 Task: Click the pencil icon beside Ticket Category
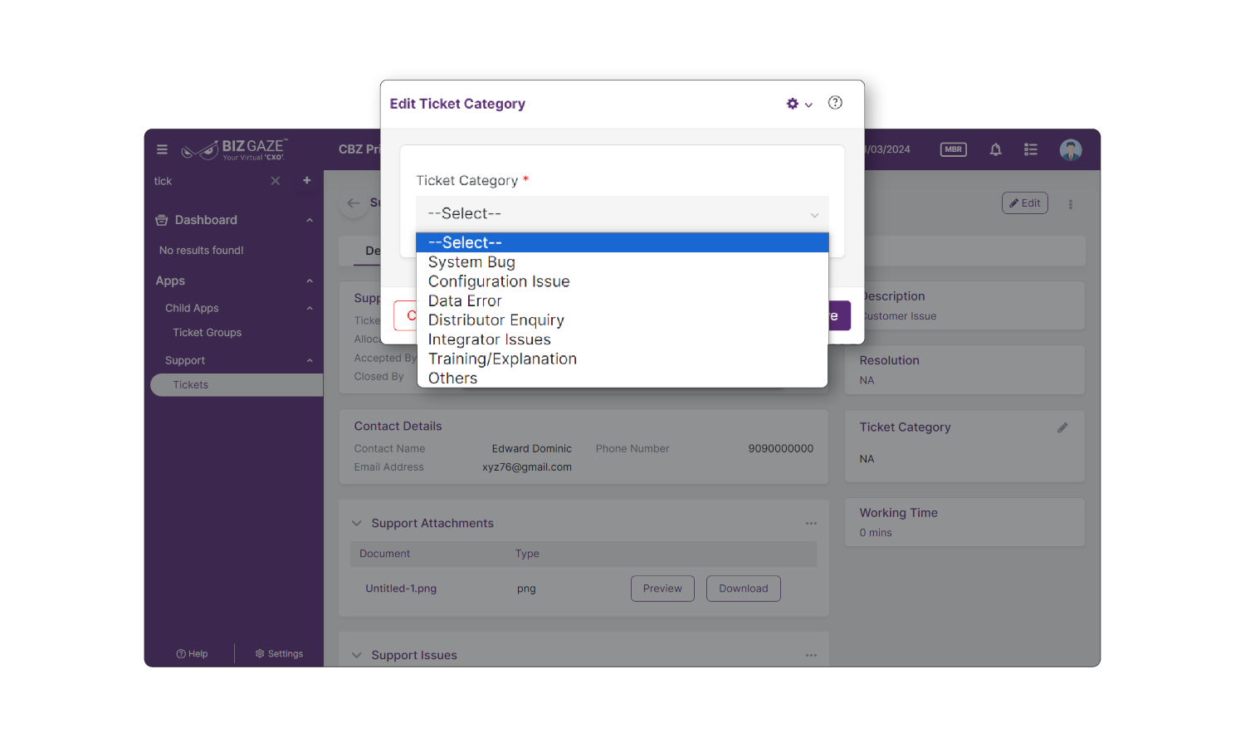coord(1062,427)
